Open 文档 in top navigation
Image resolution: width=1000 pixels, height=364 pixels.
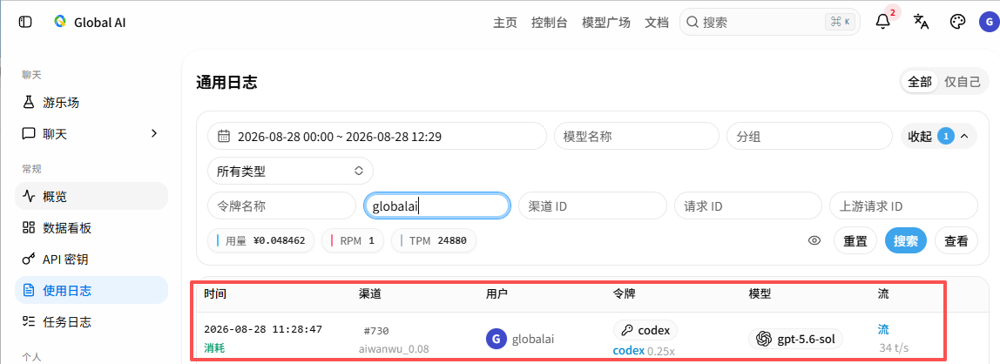(657, 23)
